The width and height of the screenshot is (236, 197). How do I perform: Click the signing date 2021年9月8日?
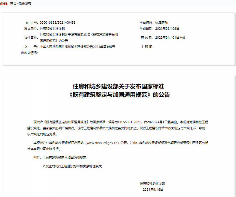153,190
